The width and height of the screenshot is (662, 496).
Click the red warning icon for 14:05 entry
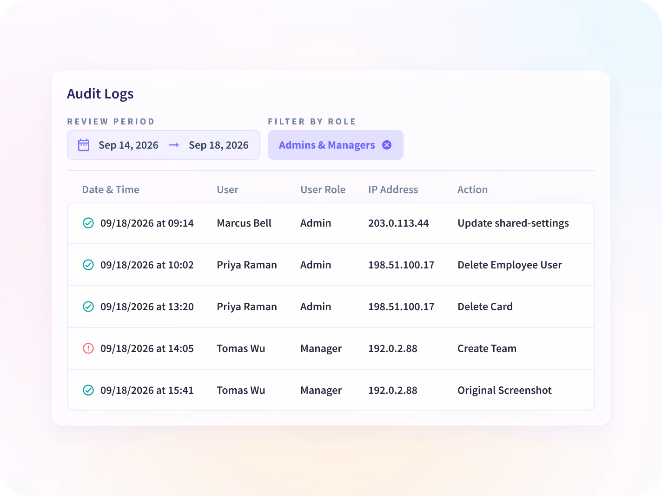point(88,348)
